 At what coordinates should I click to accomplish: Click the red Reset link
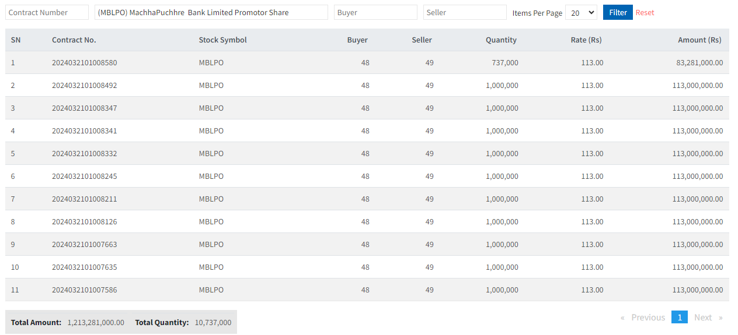coord(645,12)
